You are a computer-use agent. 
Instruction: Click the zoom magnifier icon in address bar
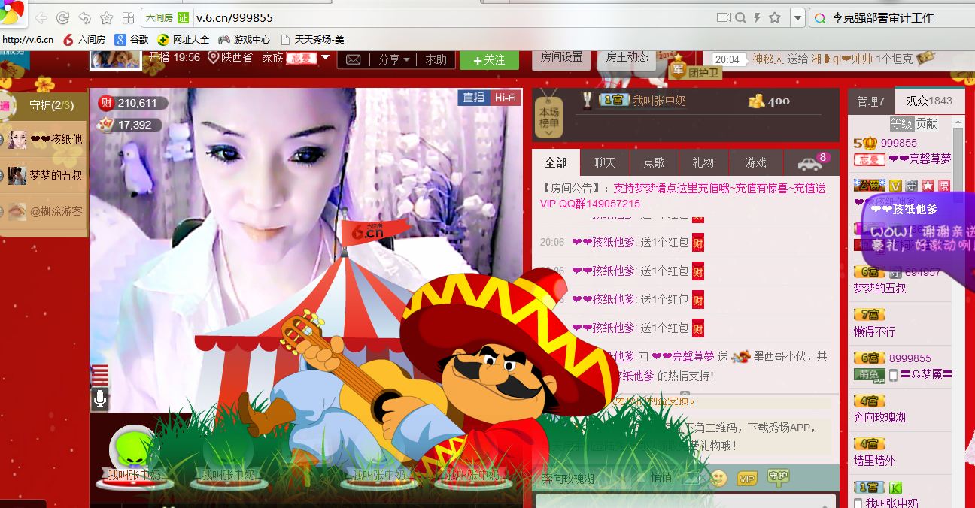click(x=740, y=18)
